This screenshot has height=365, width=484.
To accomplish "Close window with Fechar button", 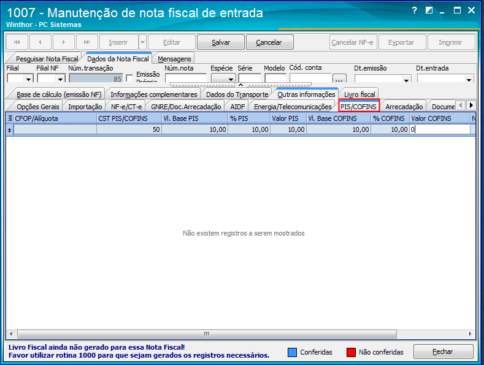I will click(x=443, y=352).
